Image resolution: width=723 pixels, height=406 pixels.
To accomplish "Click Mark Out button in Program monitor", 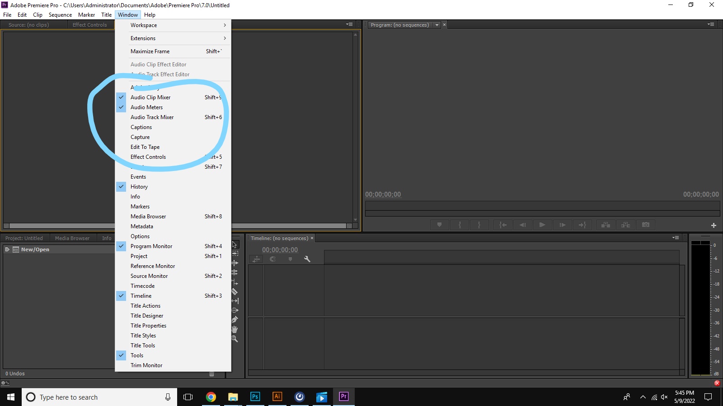I will [x=479, y=225].
